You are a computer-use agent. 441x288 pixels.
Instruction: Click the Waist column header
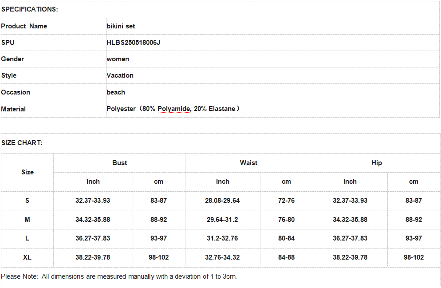point(248,163)
